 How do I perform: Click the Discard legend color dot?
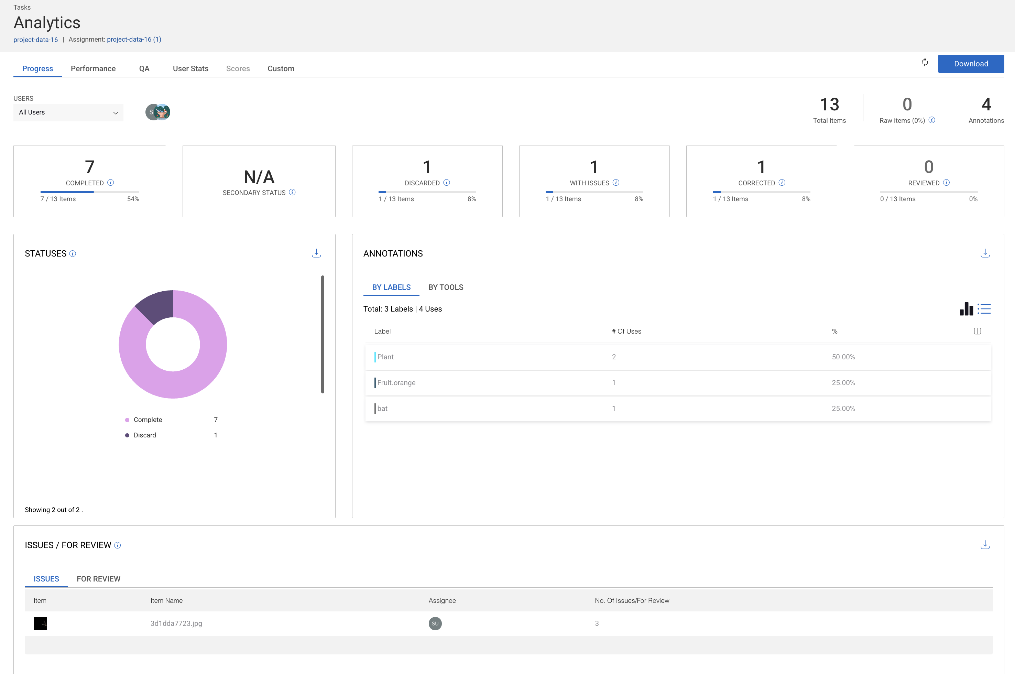click(x=127, y=435)
